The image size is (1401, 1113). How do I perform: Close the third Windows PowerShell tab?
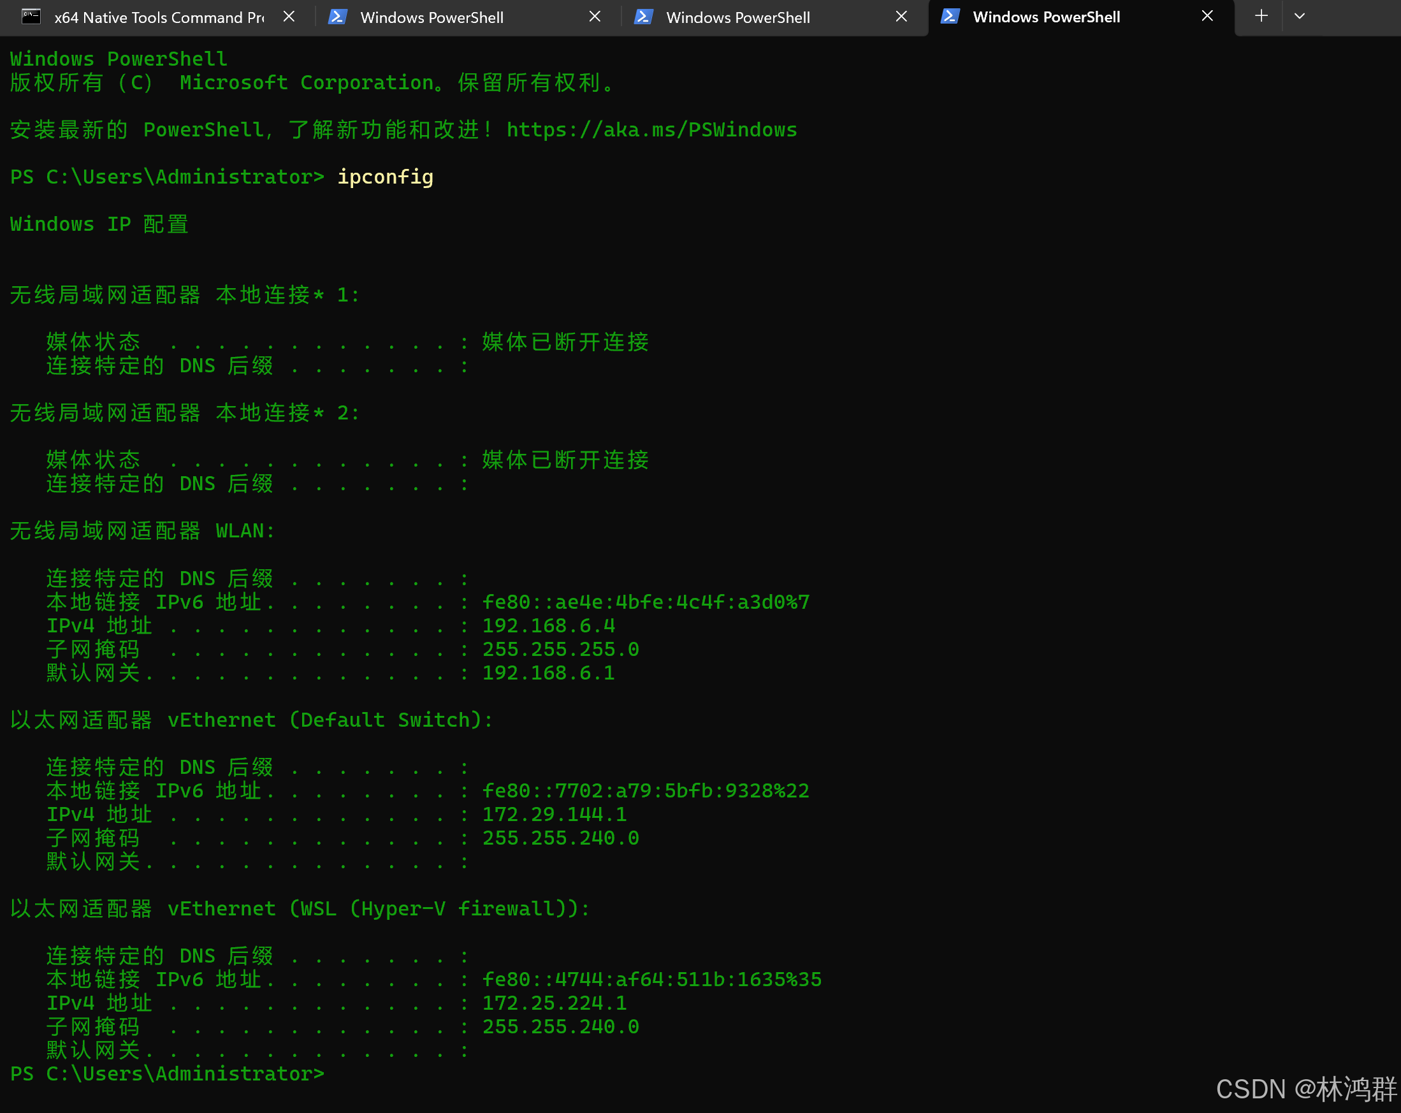click(901, 17)
